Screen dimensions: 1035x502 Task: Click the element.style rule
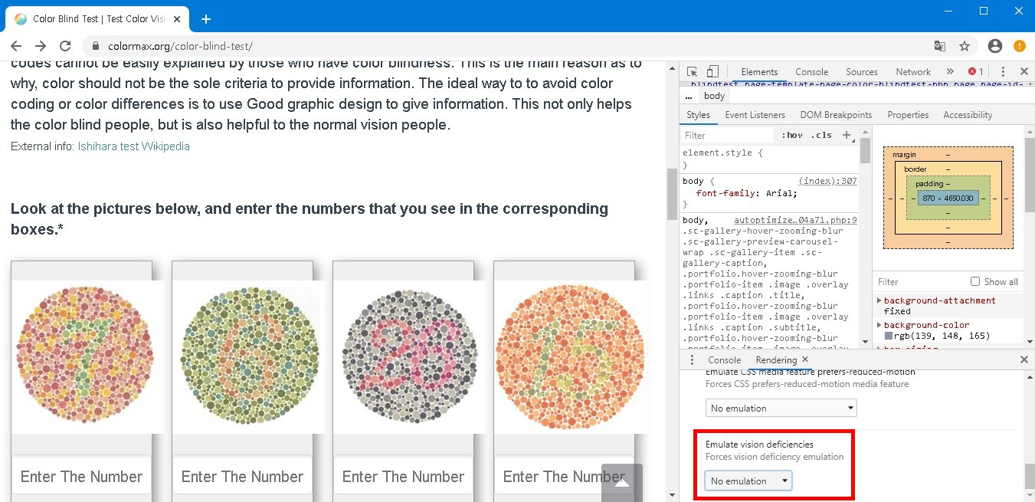click(722, 153)
